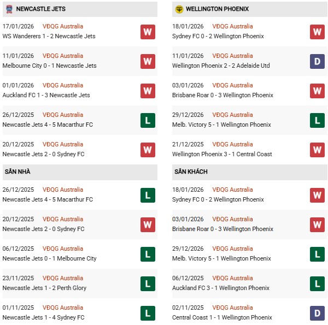Click the SÂN KHÁCH section header

click(191, 172)
